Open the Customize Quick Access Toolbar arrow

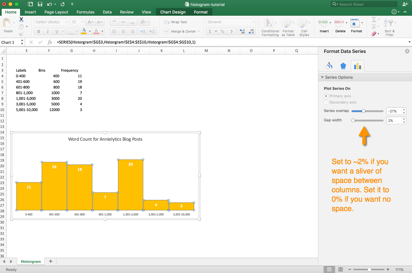pos(72,4)
